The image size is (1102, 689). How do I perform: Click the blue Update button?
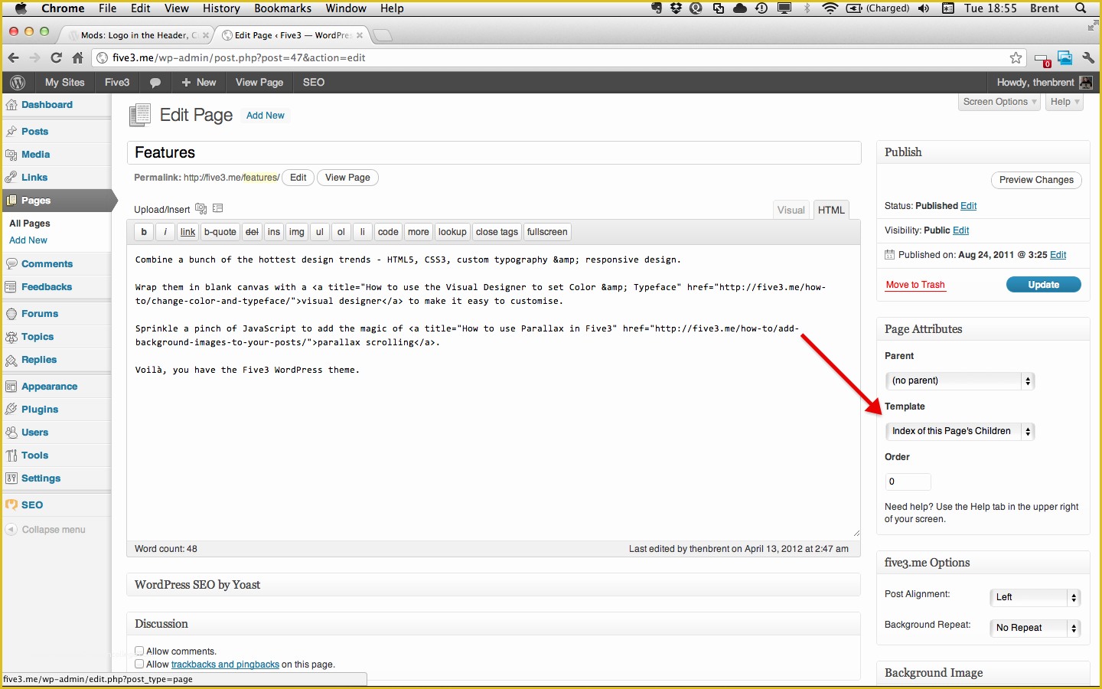point(1043,285)
